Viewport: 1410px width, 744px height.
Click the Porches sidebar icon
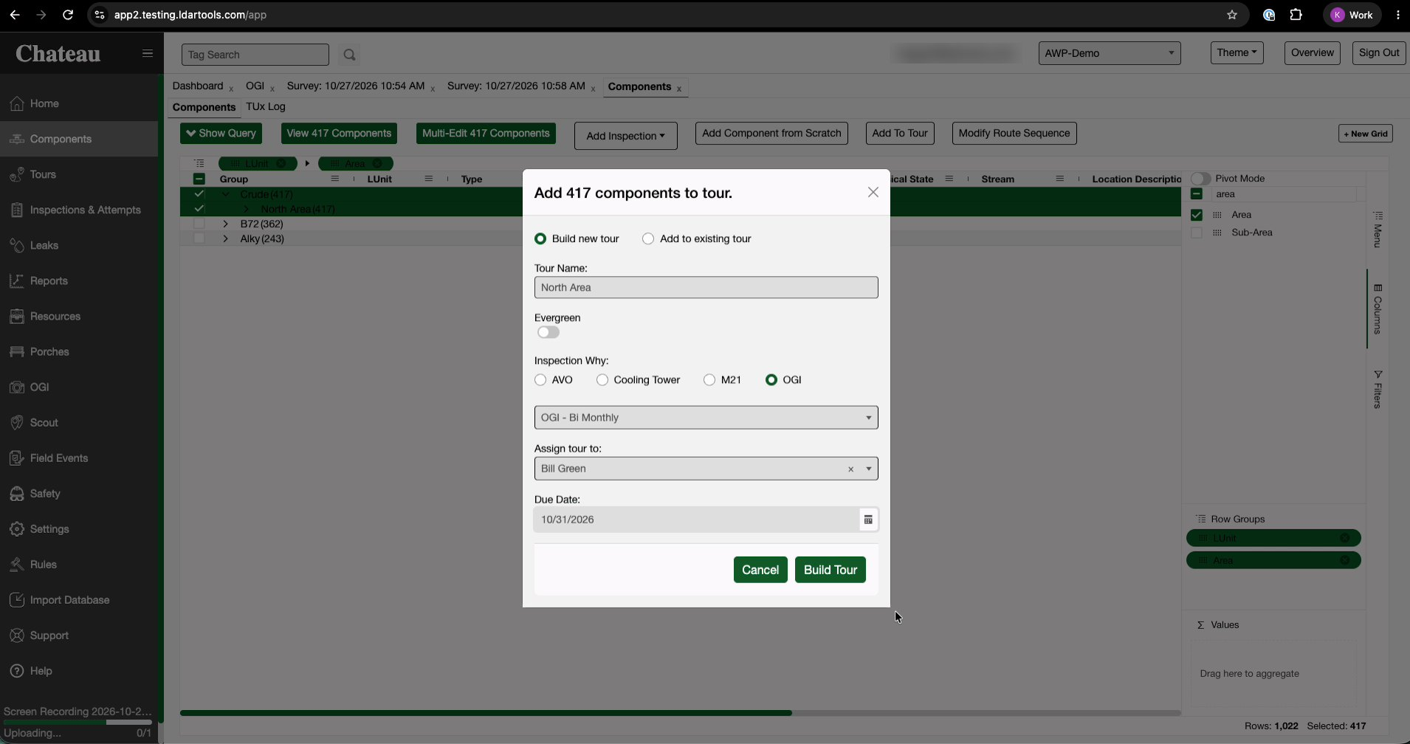click(17, 351)
